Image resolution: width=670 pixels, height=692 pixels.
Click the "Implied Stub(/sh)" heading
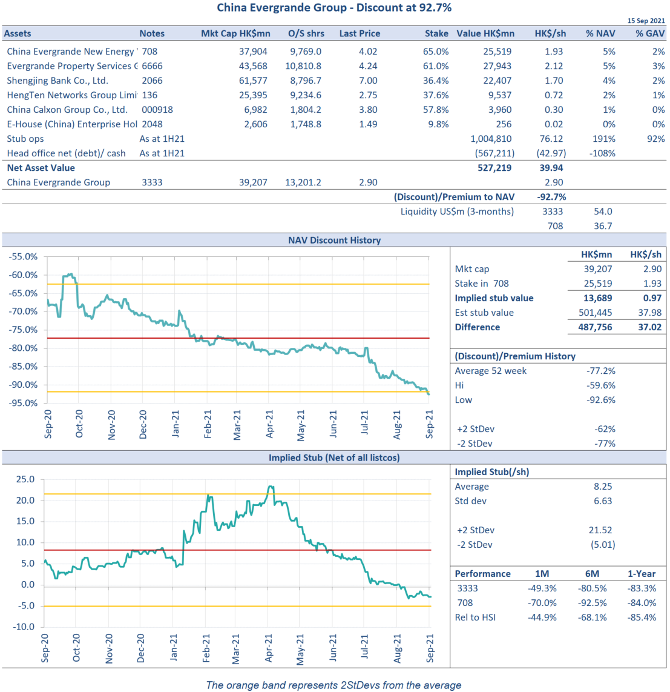492,472
